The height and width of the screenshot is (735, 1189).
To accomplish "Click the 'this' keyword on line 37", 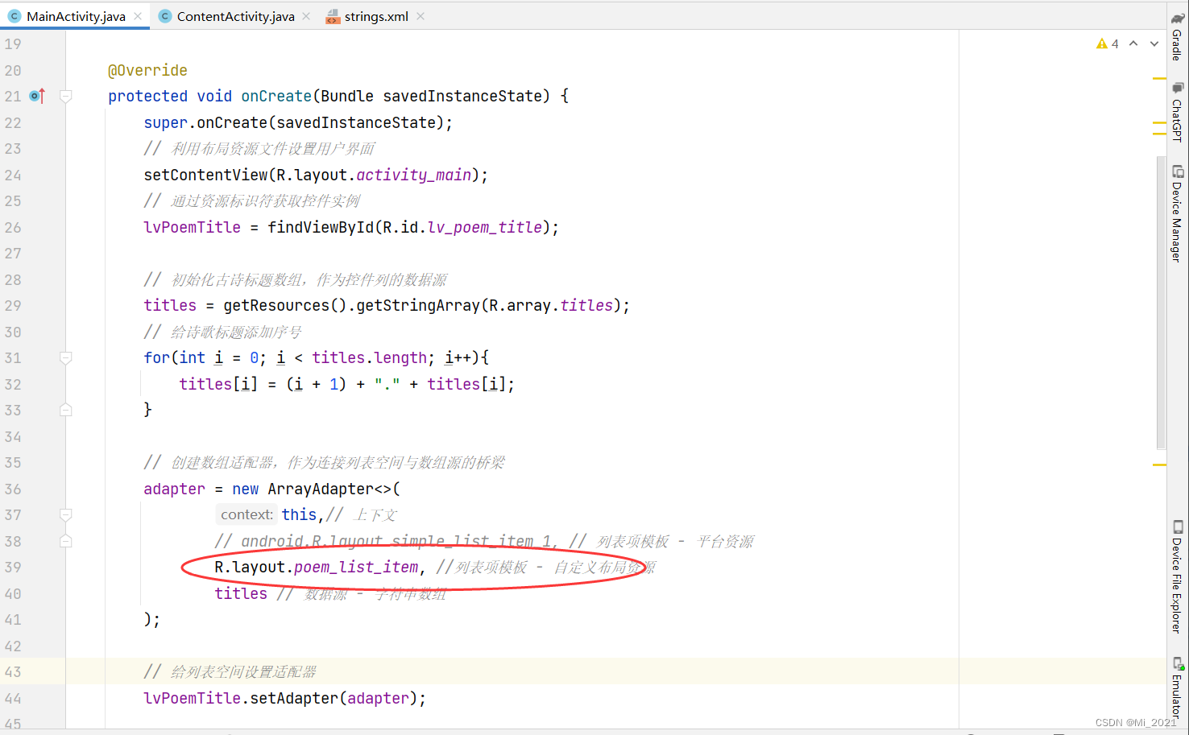I will pos(299,514).
